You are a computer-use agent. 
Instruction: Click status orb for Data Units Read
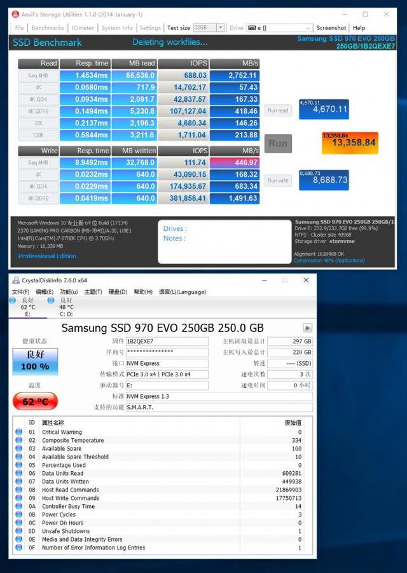pyautogui.click(x=18, y=473)
